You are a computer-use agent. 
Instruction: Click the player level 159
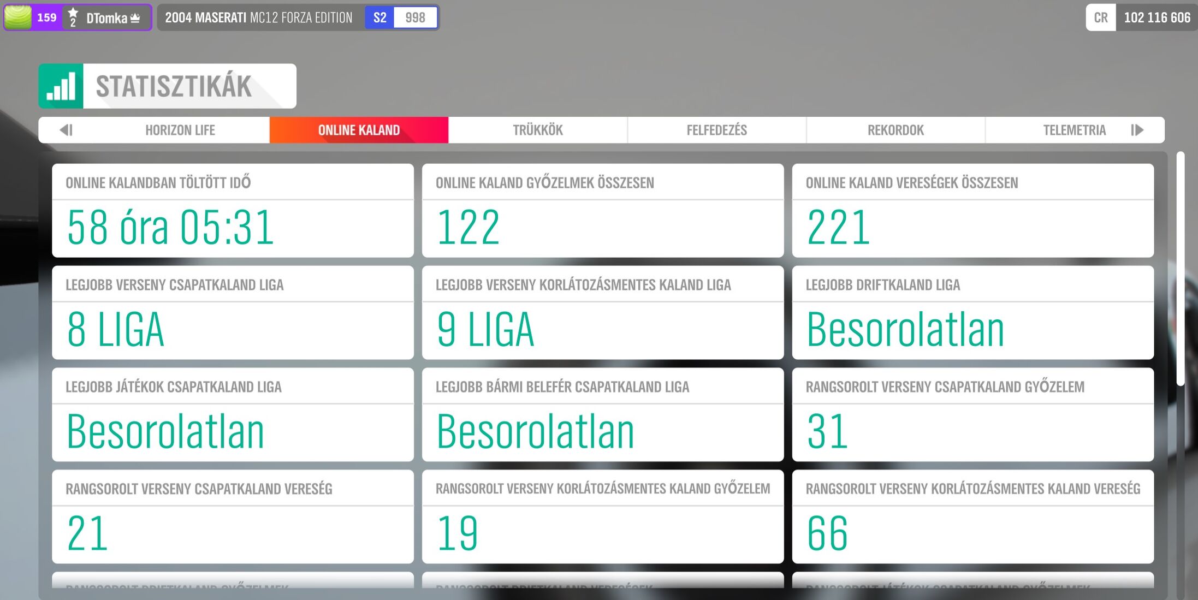pos(46,17)
